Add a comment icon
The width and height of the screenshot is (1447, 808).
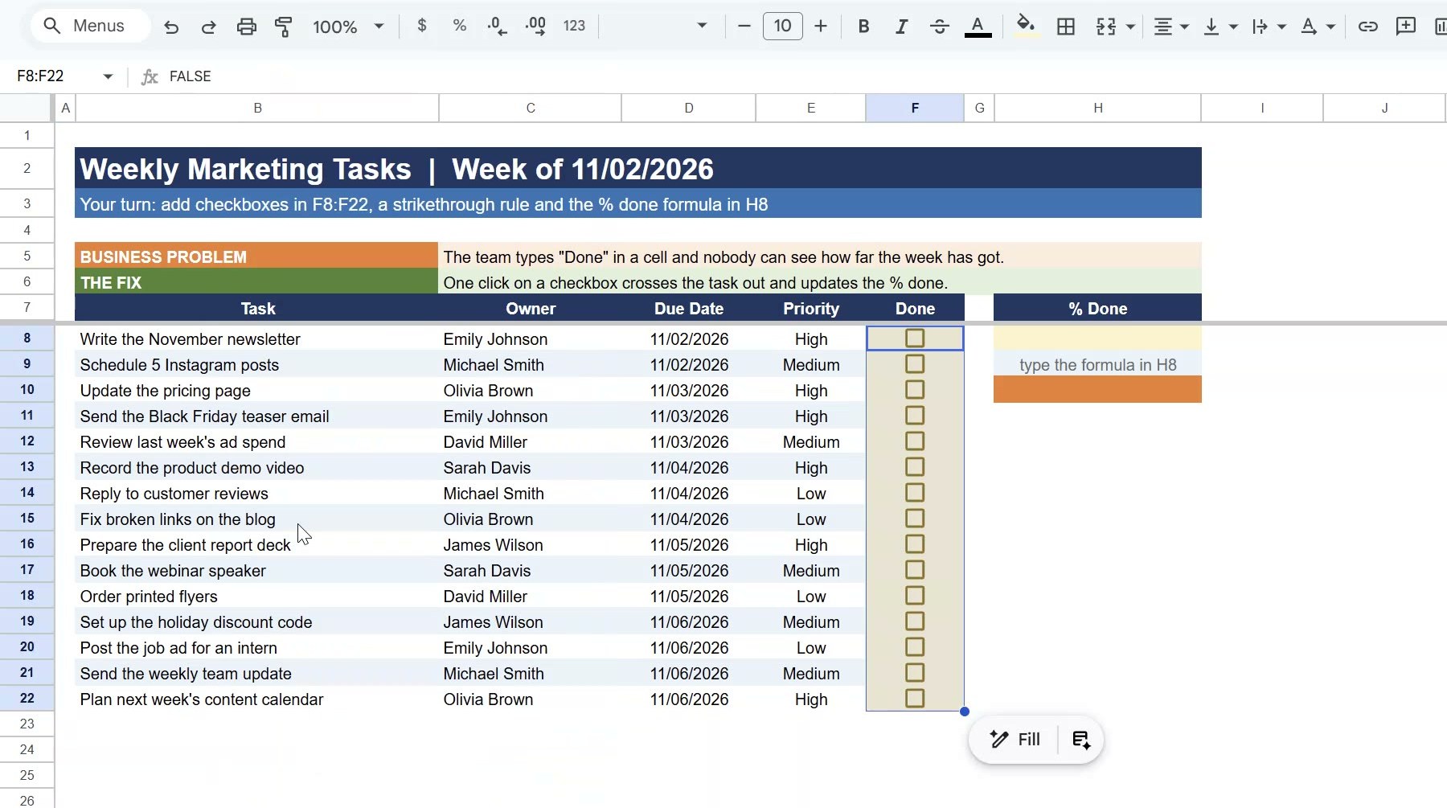(1406, 27)
